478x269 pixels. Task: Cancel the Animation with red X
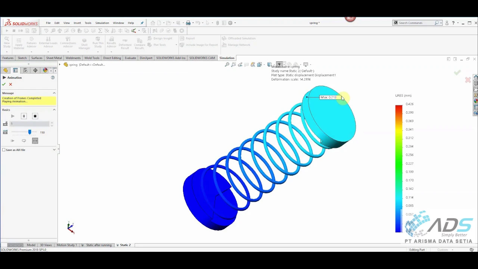10,84
